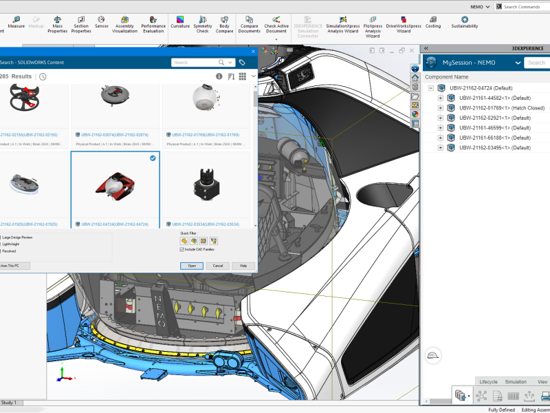
Task: Open the MySession - NEMO dropdown chevron
Action: (x=518, y=63)
